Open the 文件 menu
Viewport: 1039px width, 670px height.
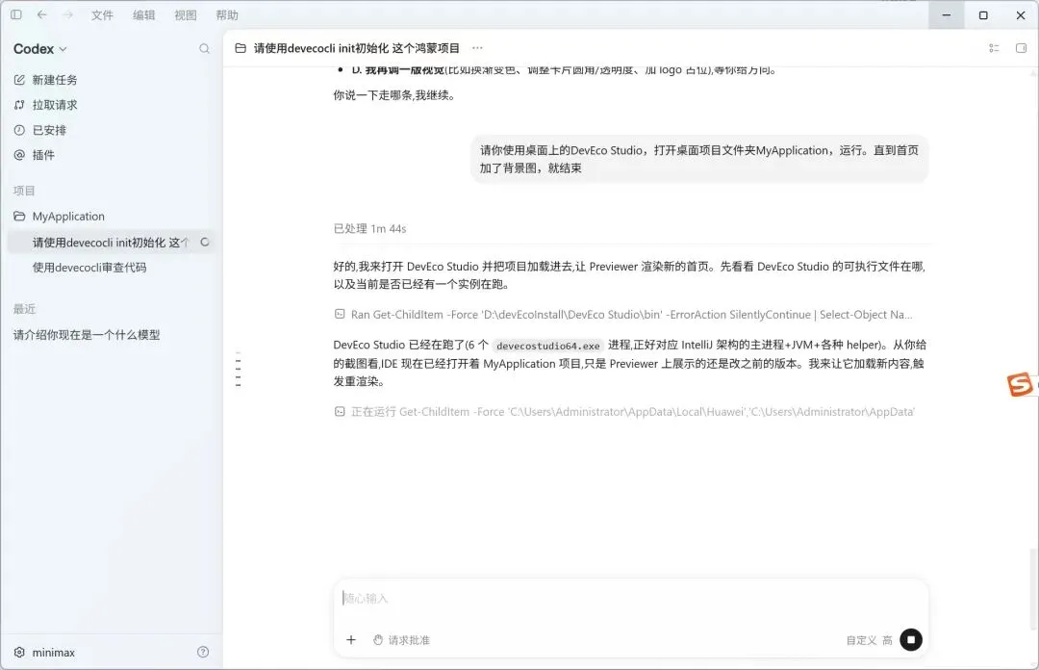click(102, 15)
